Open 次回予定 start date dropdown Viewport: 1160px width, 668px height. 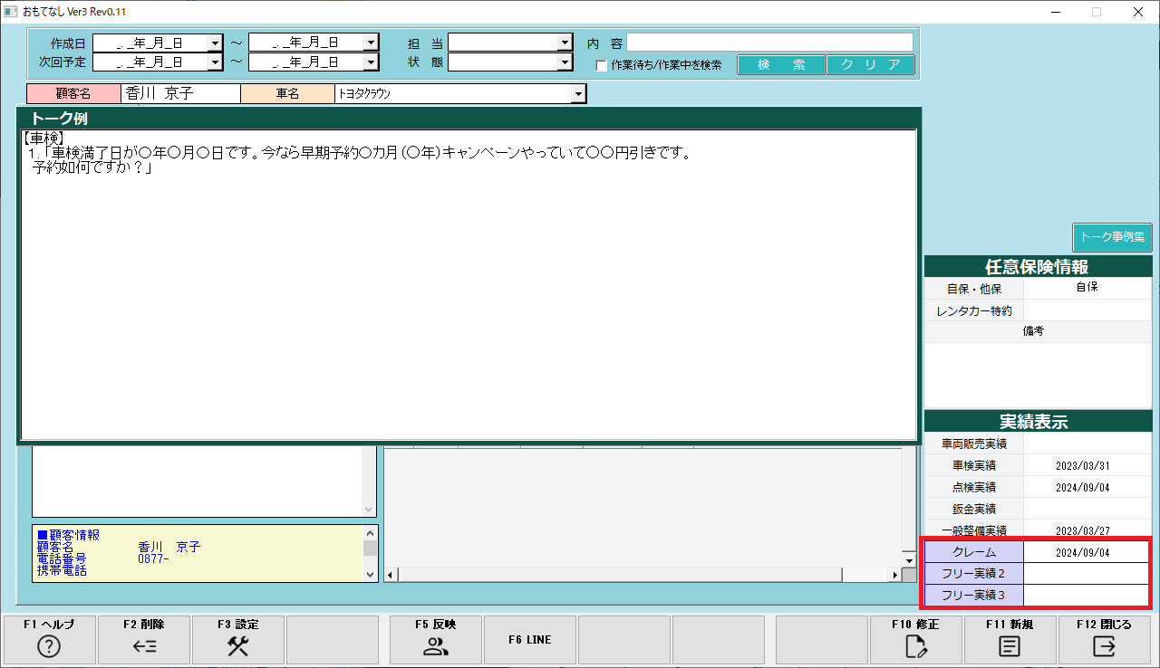click(x=215, y=62)
